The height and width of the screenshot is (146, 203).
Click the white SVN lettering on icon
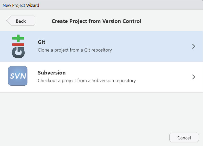tap(18, 76)
